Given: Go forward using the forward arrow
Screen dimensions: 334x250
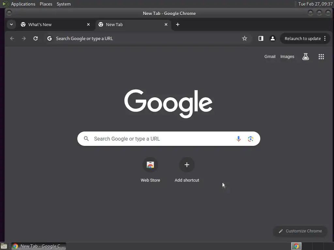Looking at the screenshot, I should (24, 38).
